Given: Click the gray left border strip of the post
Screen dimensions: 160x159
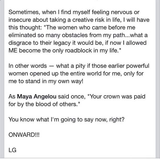Looking at the screenshot, I should coord(2,79).
